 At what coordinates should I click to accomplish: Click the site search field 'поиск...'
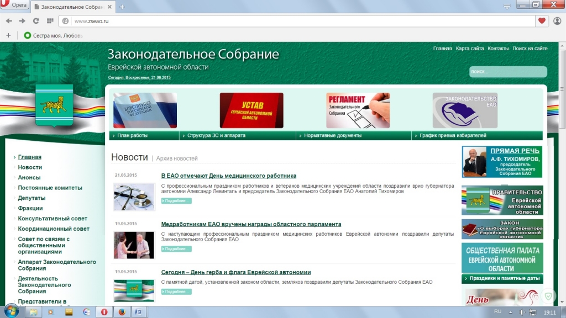pos(507,72)
